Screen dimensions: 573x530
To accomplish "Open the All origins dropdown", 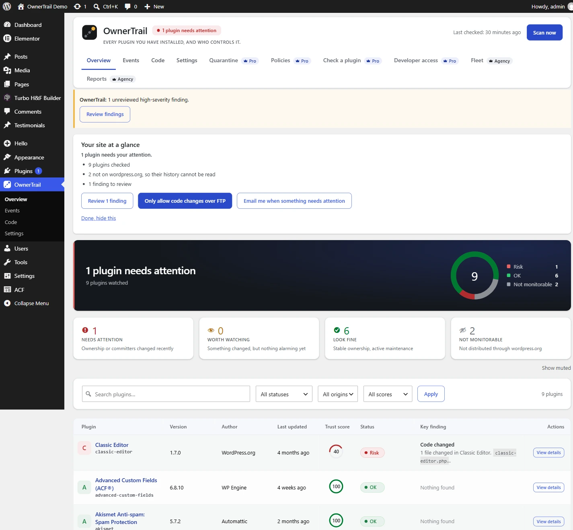I will [338, 394].
